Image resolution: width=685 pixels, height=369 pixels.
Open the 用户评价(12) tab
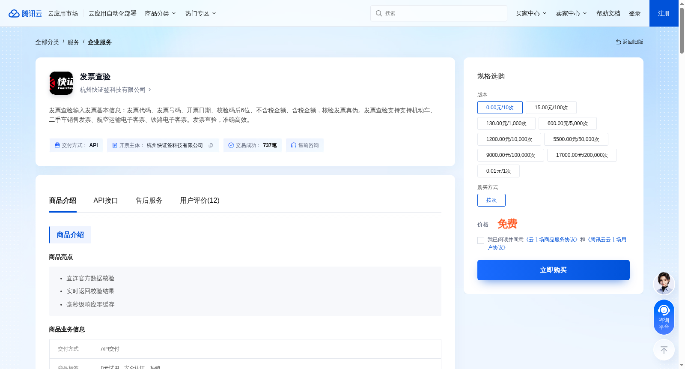(x=200, y=200)
